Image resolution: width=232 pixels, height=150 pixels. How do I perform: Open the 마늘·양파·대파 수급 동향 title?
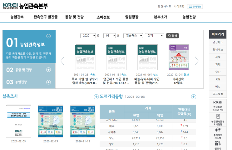(x=147, y=81)
